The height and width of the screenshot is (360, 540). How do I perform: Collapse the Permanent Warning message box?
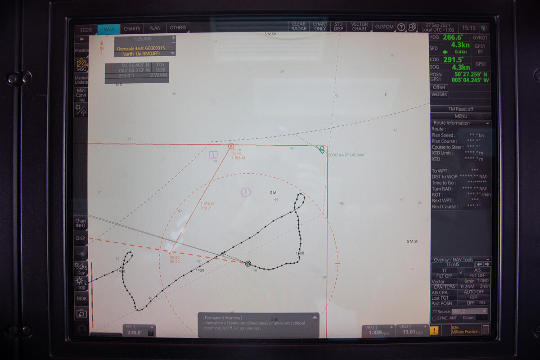coord(315,317)
